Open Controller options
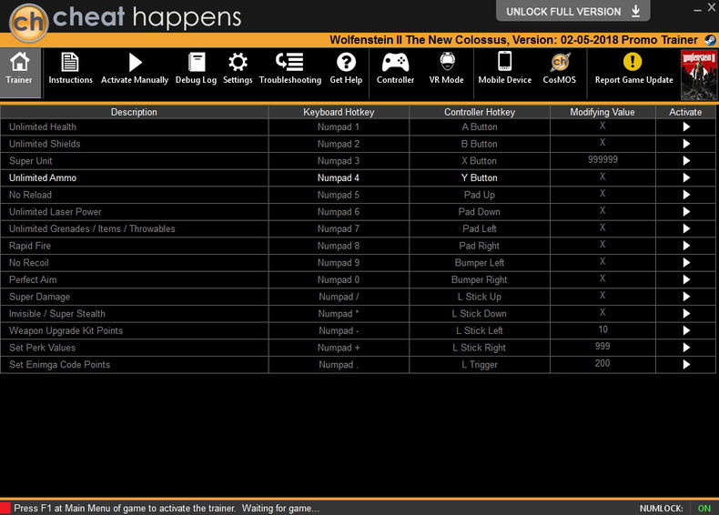 coord(395,69)
